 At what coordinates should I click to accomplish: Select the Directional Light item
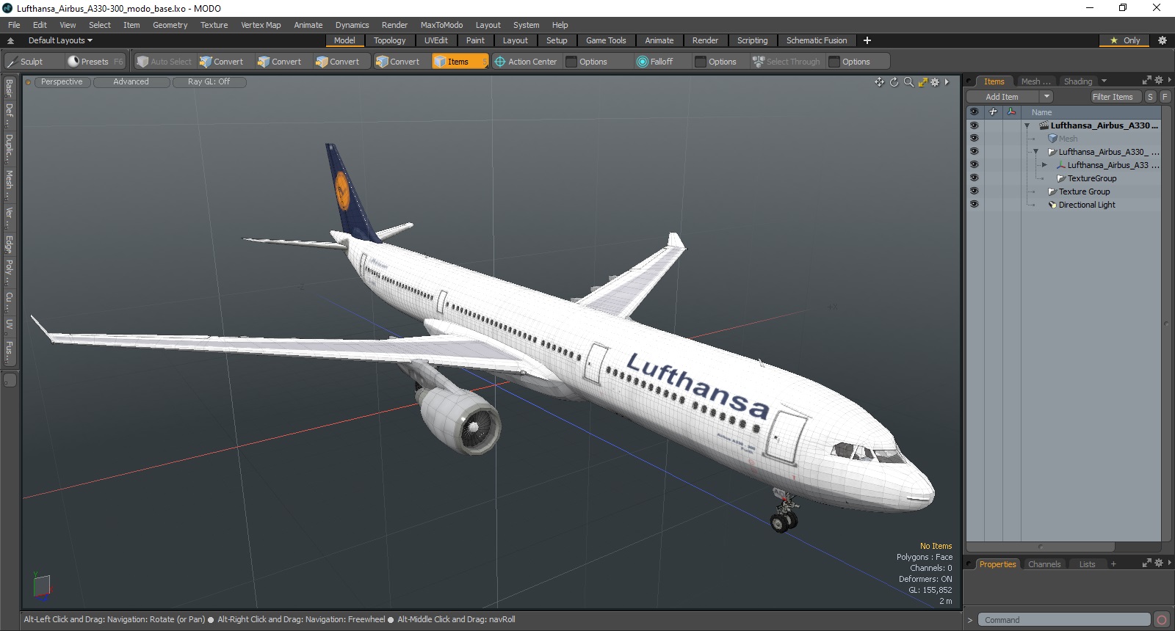tap(1087, 205)
